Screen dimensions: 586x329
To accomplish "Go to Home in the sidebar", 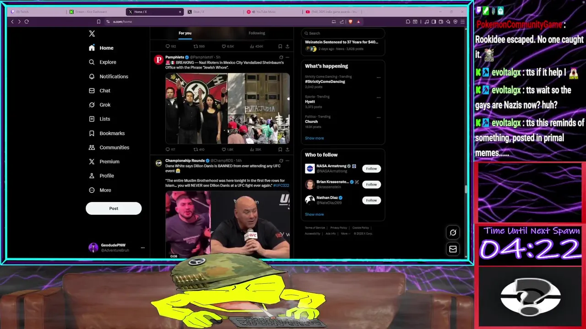I will click(102, 48).
